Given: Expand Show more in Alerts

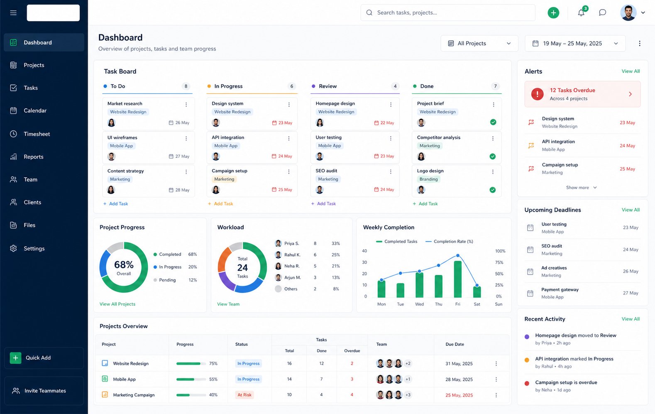Looking at the screenshot, I should tap(581, 188).
